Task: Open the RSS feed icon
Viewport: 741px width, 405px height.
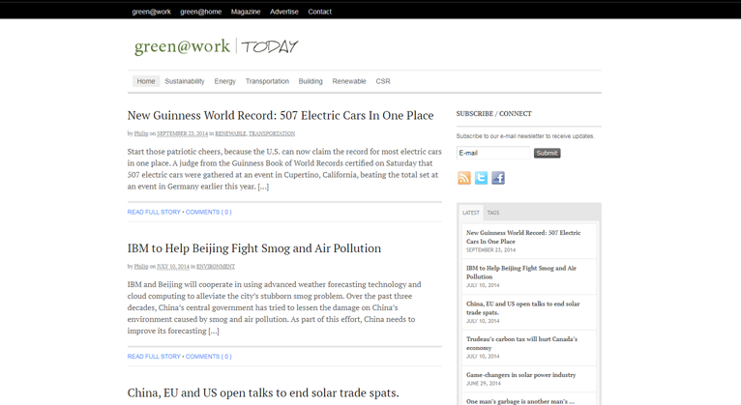Action: (x=464, y=178)
